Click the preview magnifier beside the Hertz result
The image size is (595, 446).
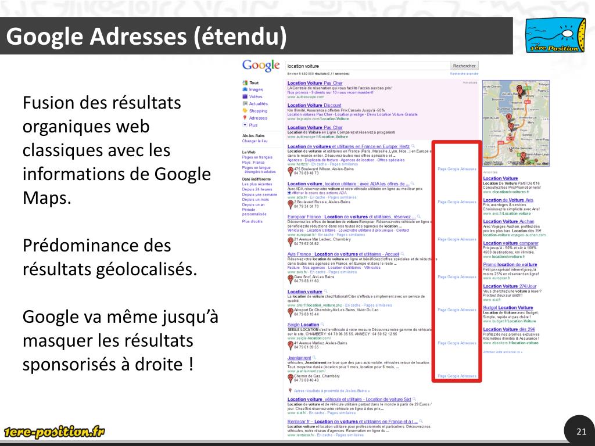[413, 146]
